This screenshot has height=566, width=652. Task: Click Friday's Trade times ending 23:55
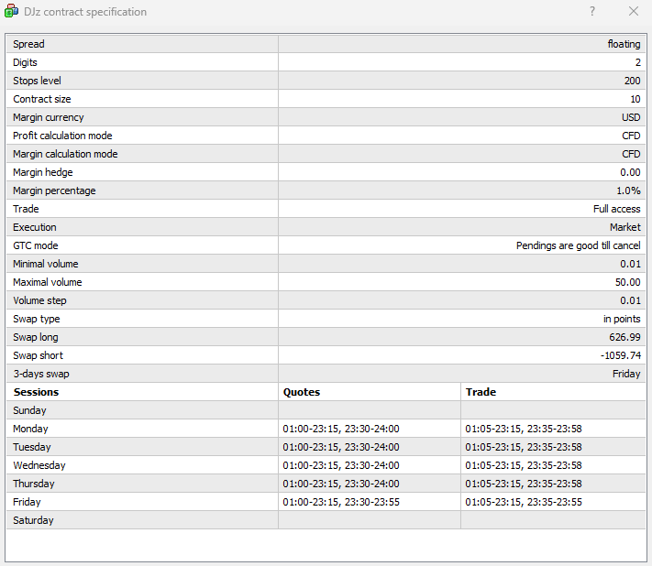[x=524, y=502]
